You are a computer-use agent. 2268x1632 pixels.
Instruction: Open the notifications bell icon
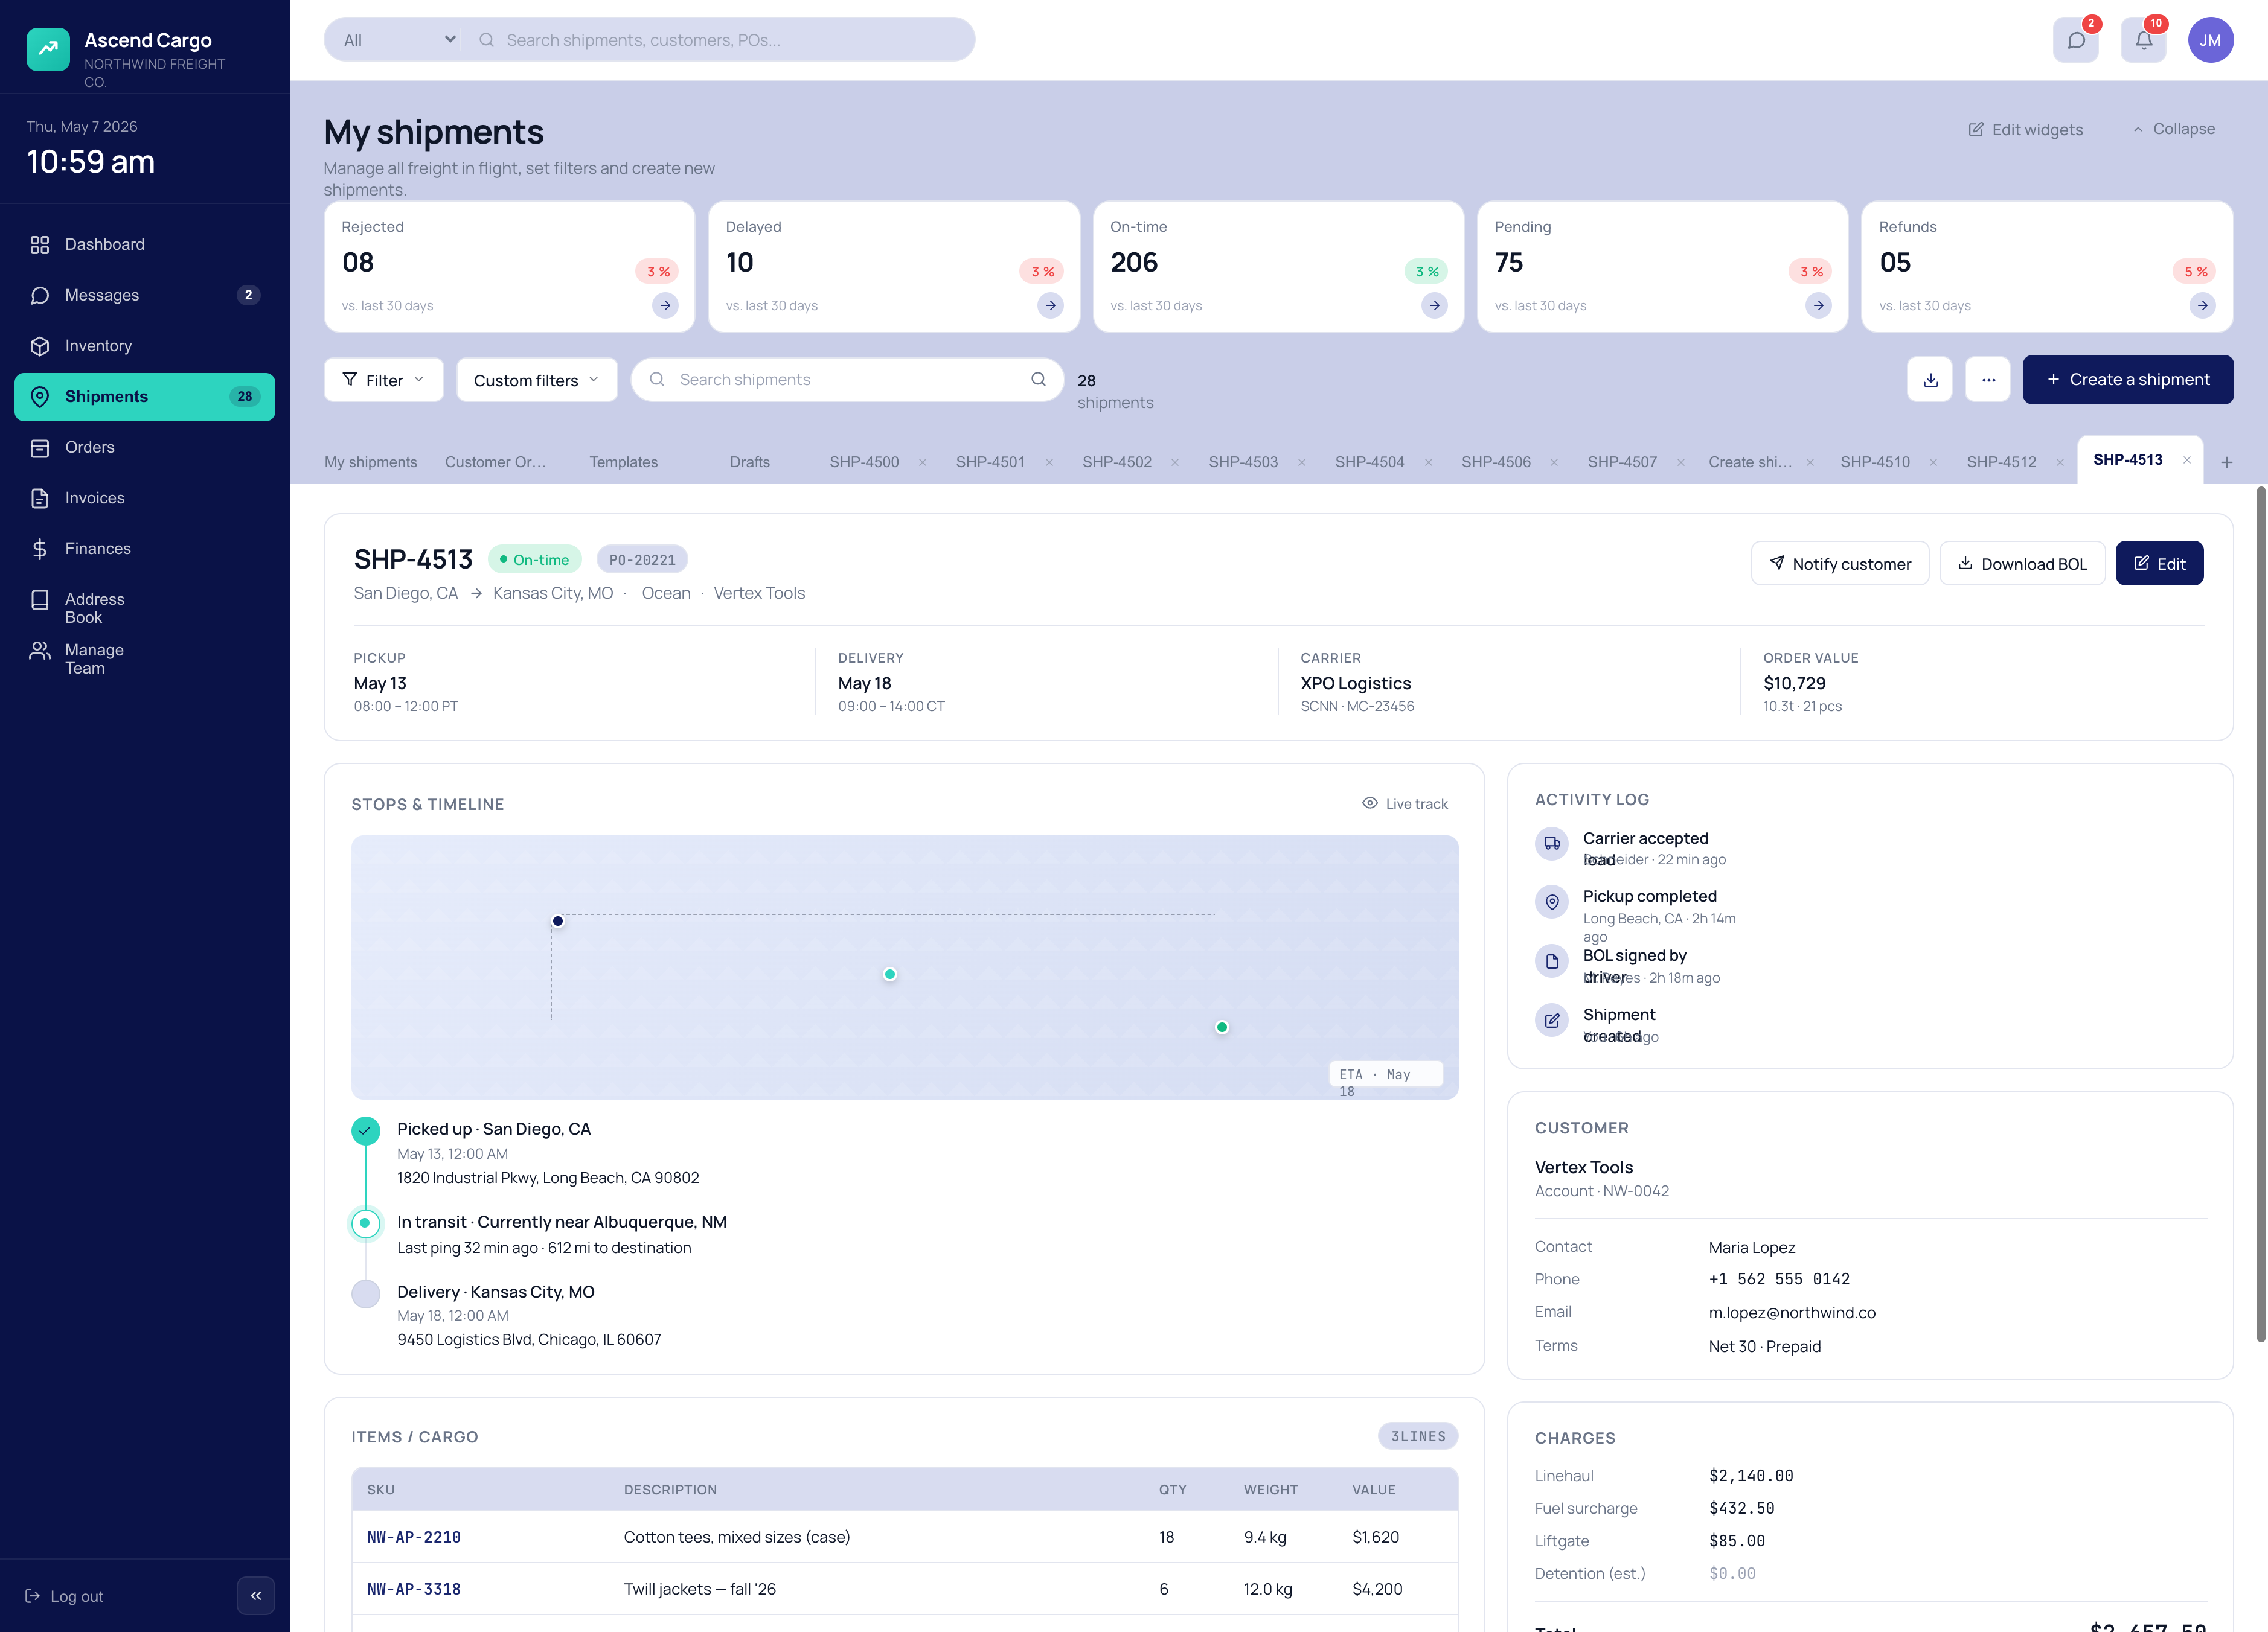(2143, 40)
